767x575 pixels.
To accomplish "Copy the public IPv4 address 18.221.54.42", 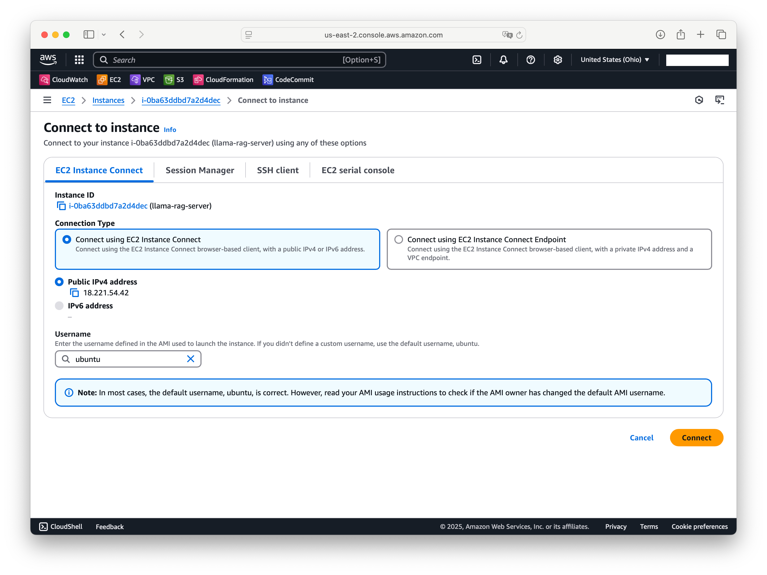I will click(74, 293).
